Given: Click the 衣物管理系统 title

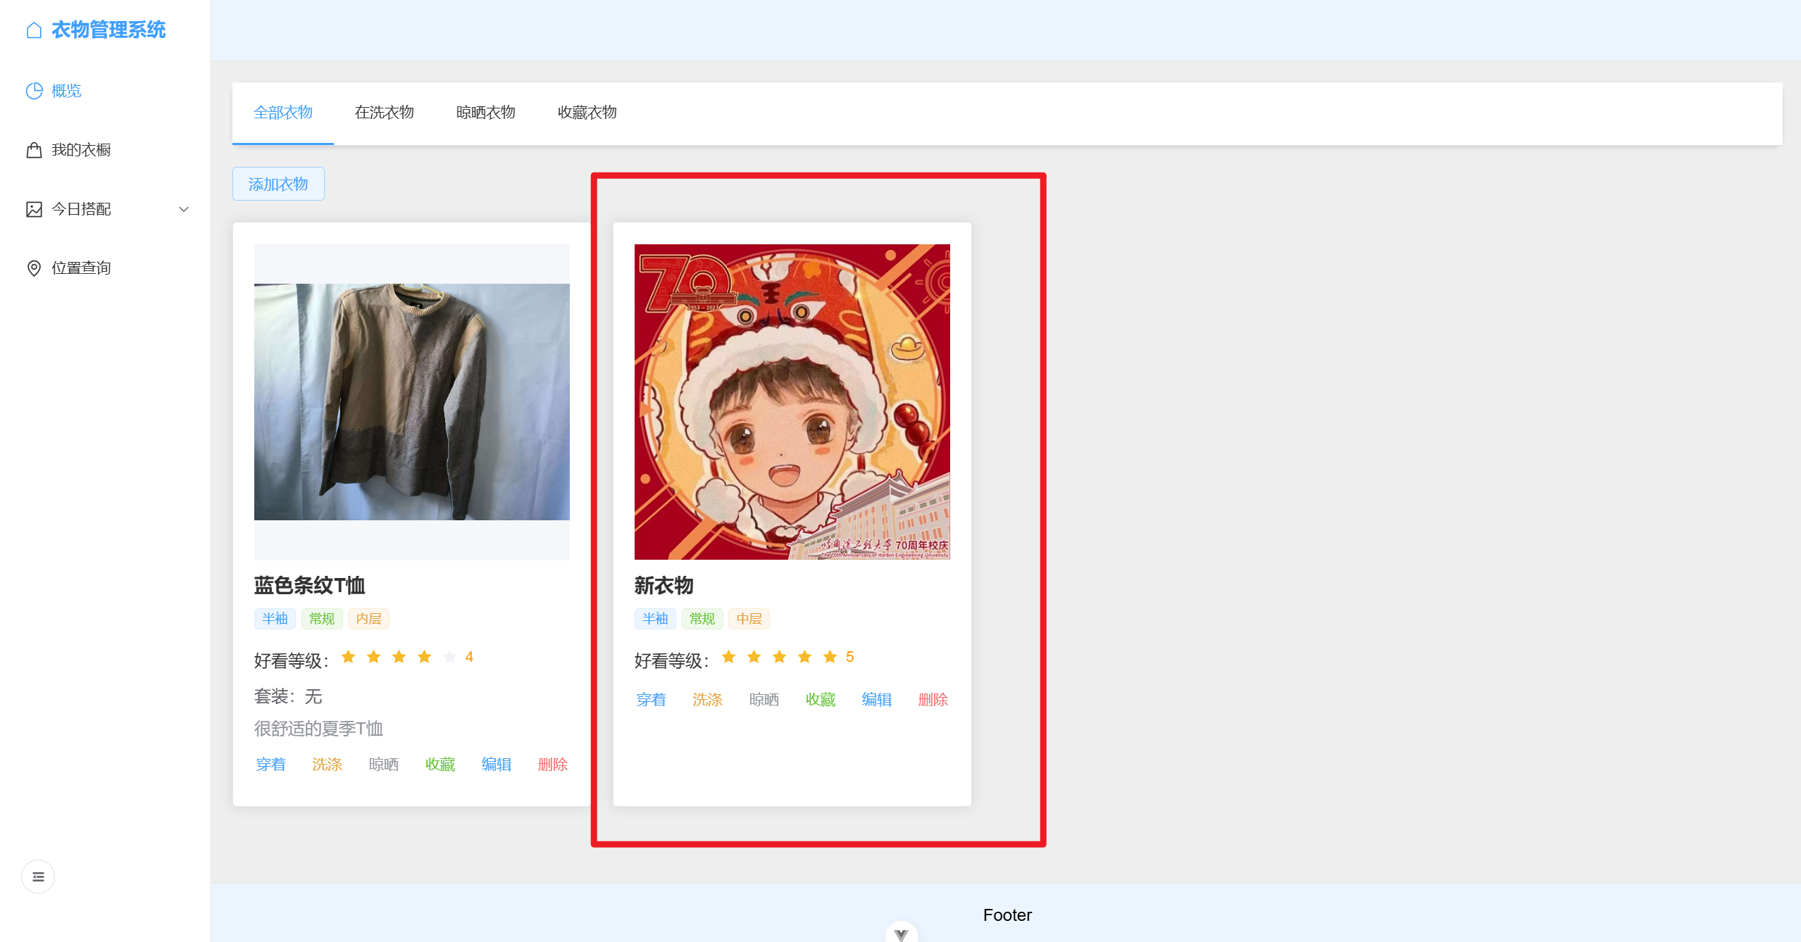Looking at the screenshot, I should click(x=108, y=30).
